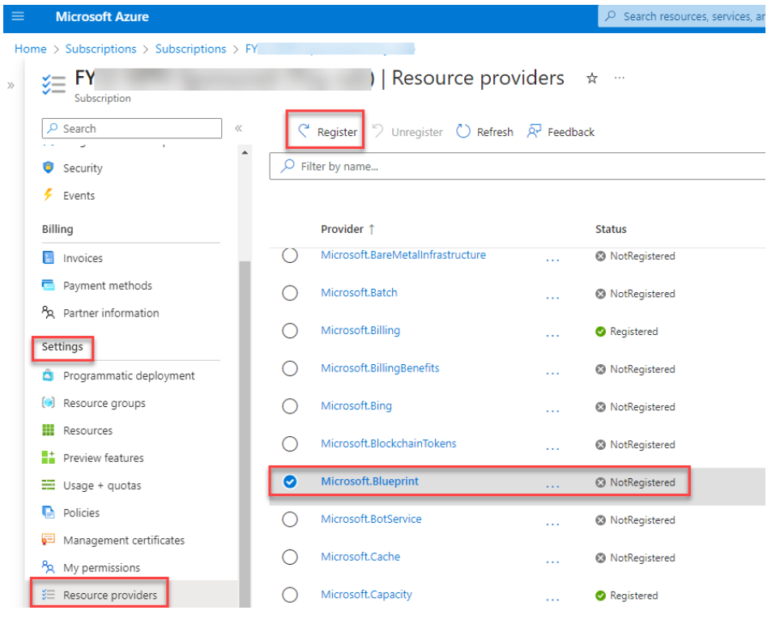Select the Microsoft.Bing radio button

[x=289, y=406]
